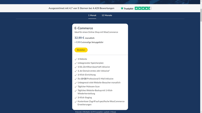Click the Unbegrenzter Speicherplatz feature text
Viewport: 202px width, 113px height.
[x=91, y=63]
